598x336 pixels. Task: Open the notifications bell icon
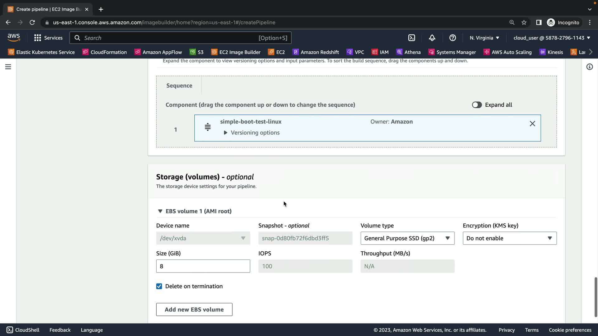click(432, 38)
